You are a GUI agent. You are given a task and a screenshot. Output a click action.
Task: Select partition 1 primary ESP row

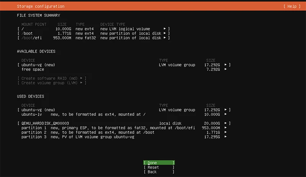pos(124,128)
